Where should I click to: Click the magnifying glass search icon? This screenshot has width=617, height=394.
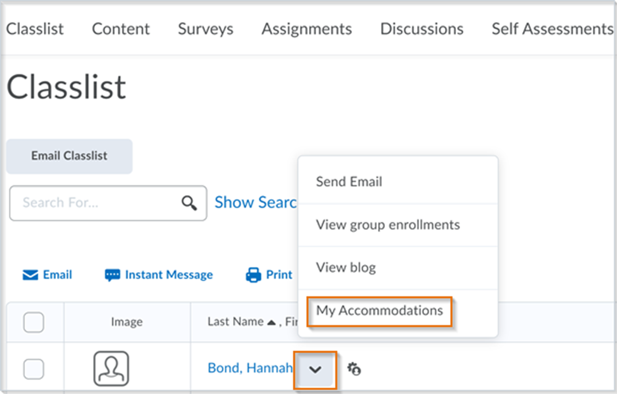pyautogui.click(x=189, y=203)
